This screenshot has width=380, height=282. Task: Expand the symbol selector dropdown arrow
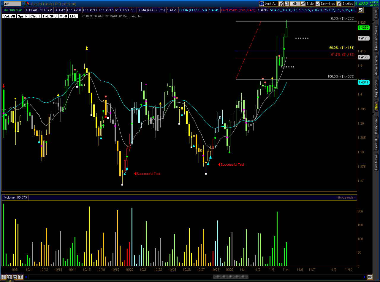[x=23, y=4]
